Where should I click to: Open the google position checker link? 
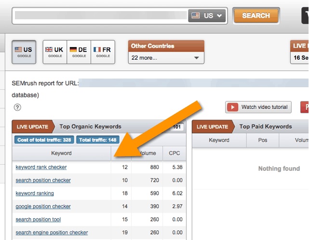[43, 206]
